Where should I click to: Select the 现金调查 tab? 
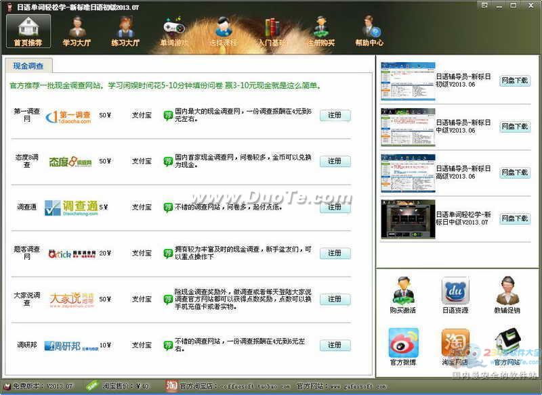28,66
